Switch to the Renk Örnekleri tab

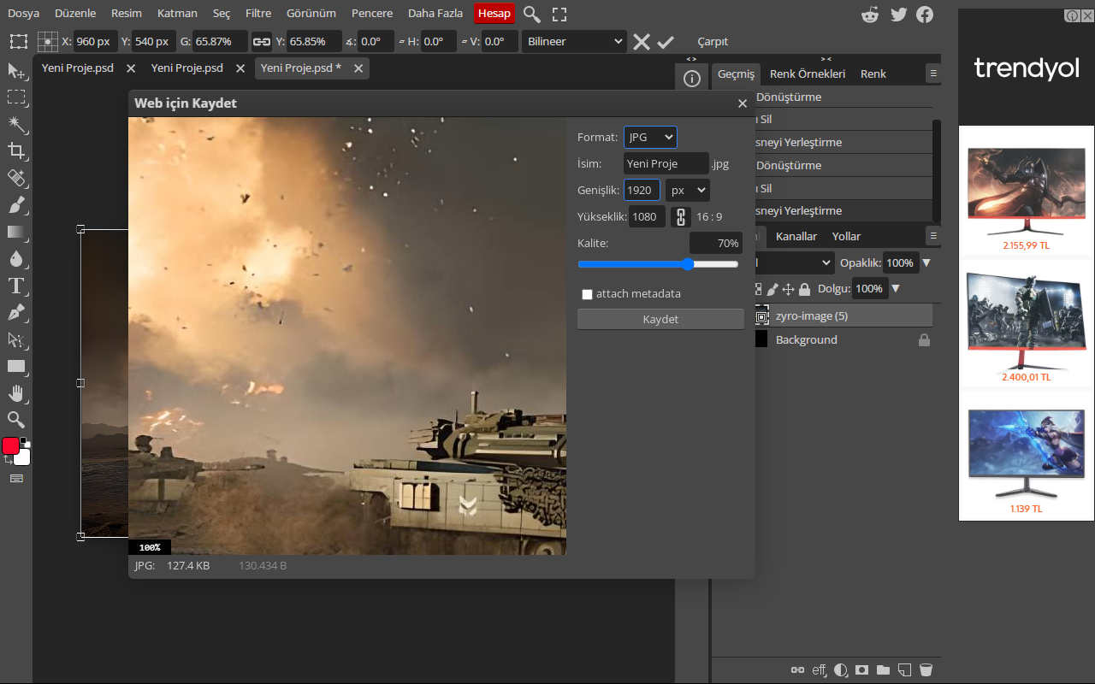(808, 74)
